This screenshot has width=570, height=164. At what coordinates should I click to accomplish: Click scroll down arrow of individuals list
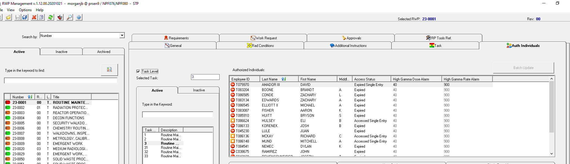[551, 154]
